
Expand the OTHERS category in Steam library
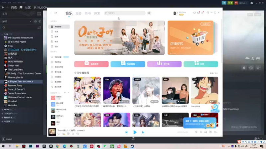2,114
